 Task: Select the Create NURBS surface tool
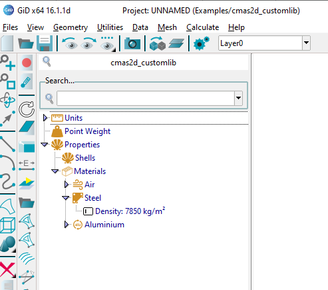7,207
